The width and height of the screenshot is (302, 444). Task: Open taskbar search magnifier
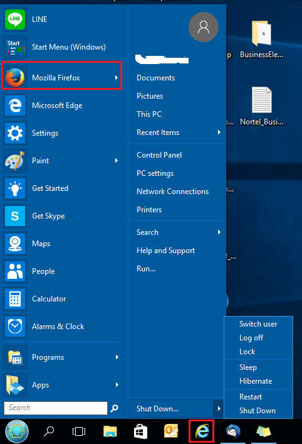point(49,431)
